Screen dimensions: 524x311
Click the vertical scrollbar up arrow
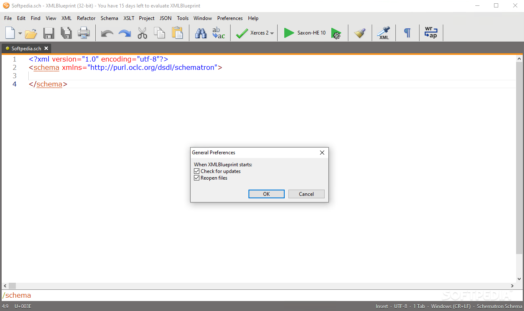519,59
